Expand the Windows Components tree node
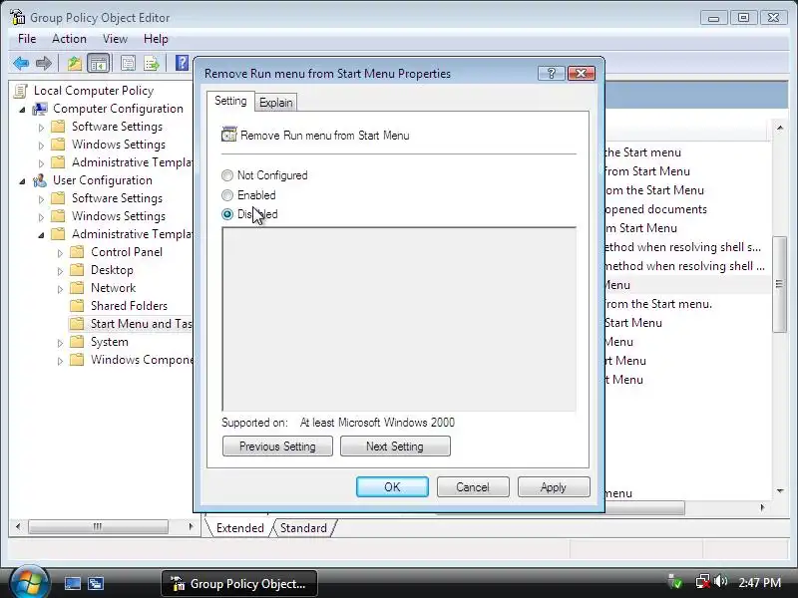798x598 pixels. coord(60,361)
